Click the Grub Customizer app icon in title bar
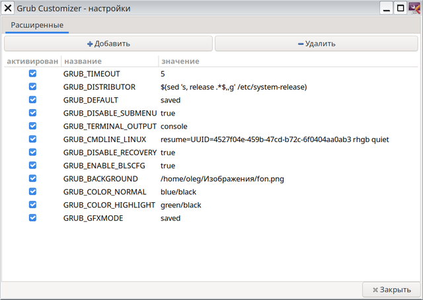 pos(415,8)
